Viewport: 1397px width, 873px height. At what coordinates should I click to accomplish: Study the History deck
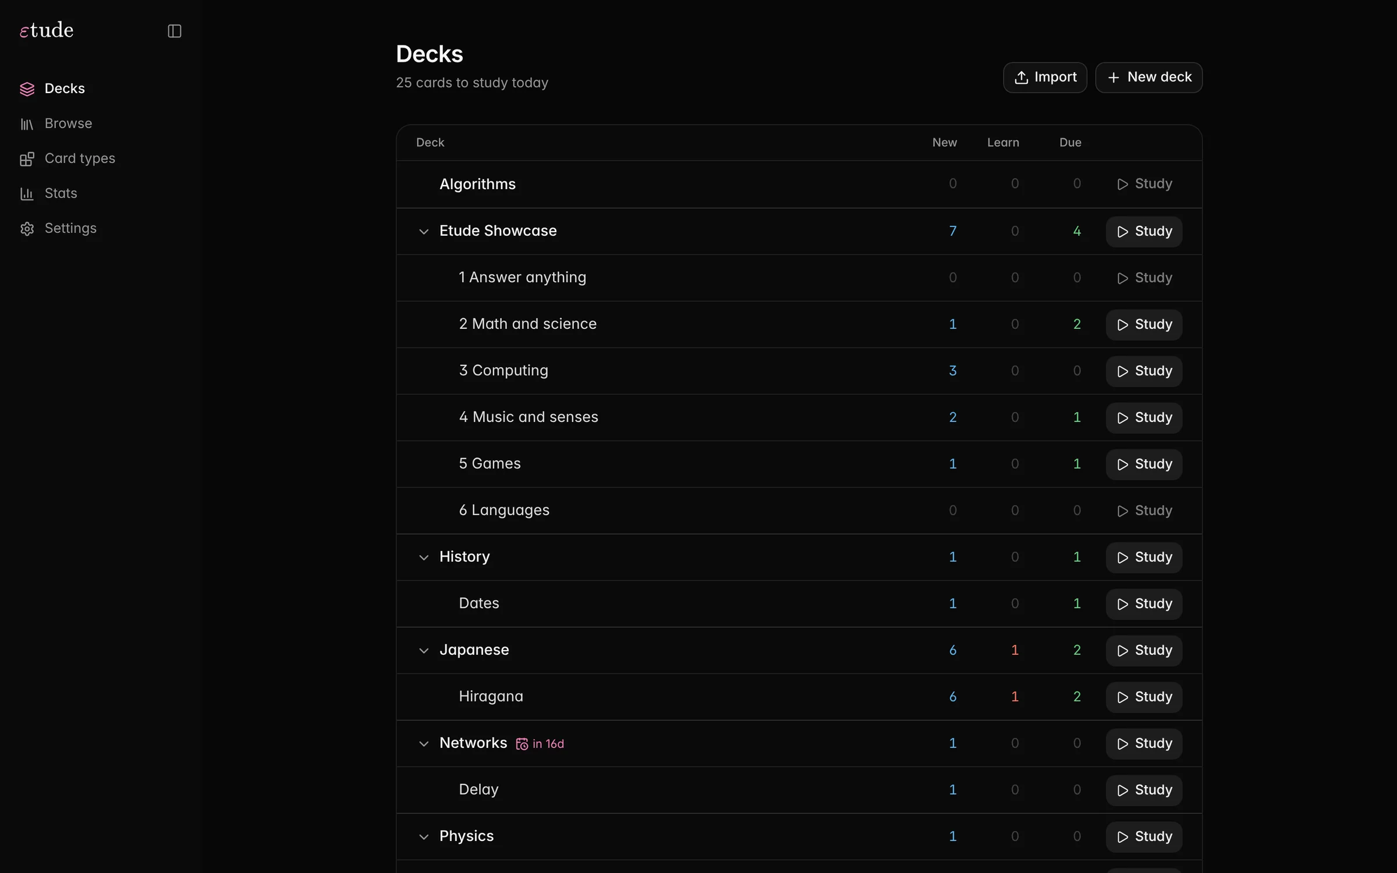1144,558
